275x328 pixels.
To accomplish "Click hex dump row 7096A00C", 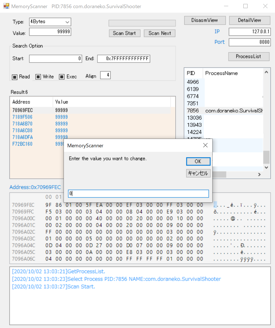I will pyautogui.click(x=139, y=218).
